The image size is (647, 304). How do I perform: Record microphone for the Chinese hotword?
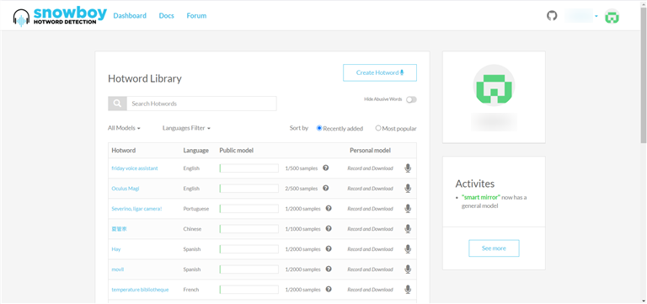(408, 229)
